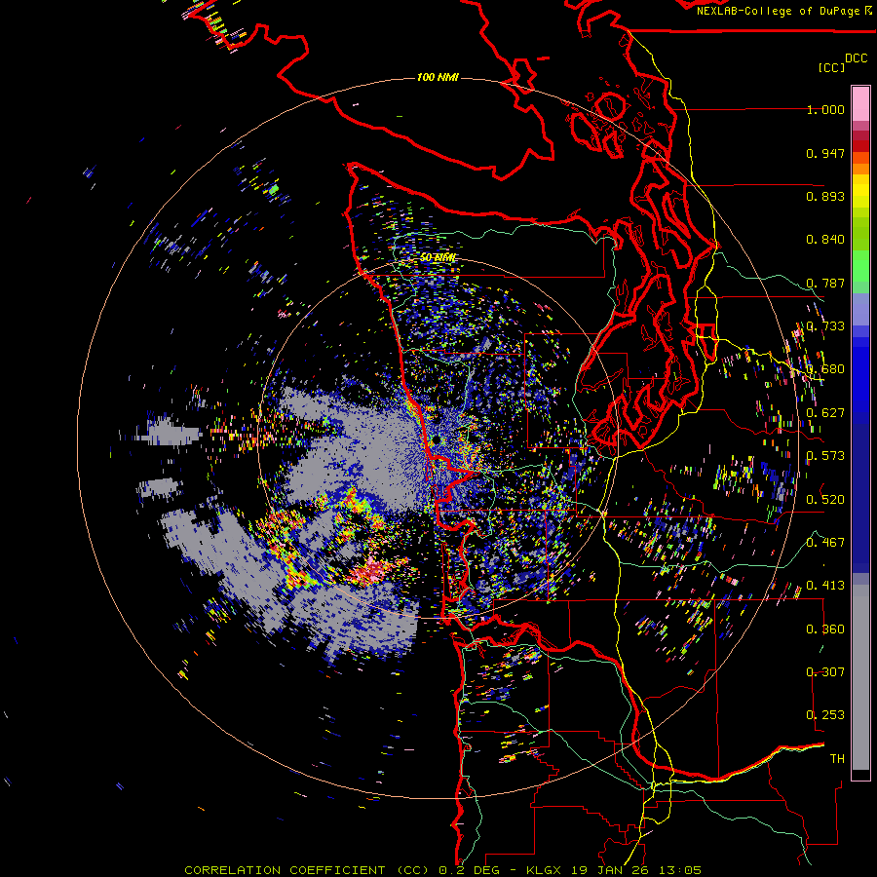Image resolution: width=877 pixels, height=877 pixels.
Task: Click the NEXLAB-College of DuPage label
Action: click(780, 11)
